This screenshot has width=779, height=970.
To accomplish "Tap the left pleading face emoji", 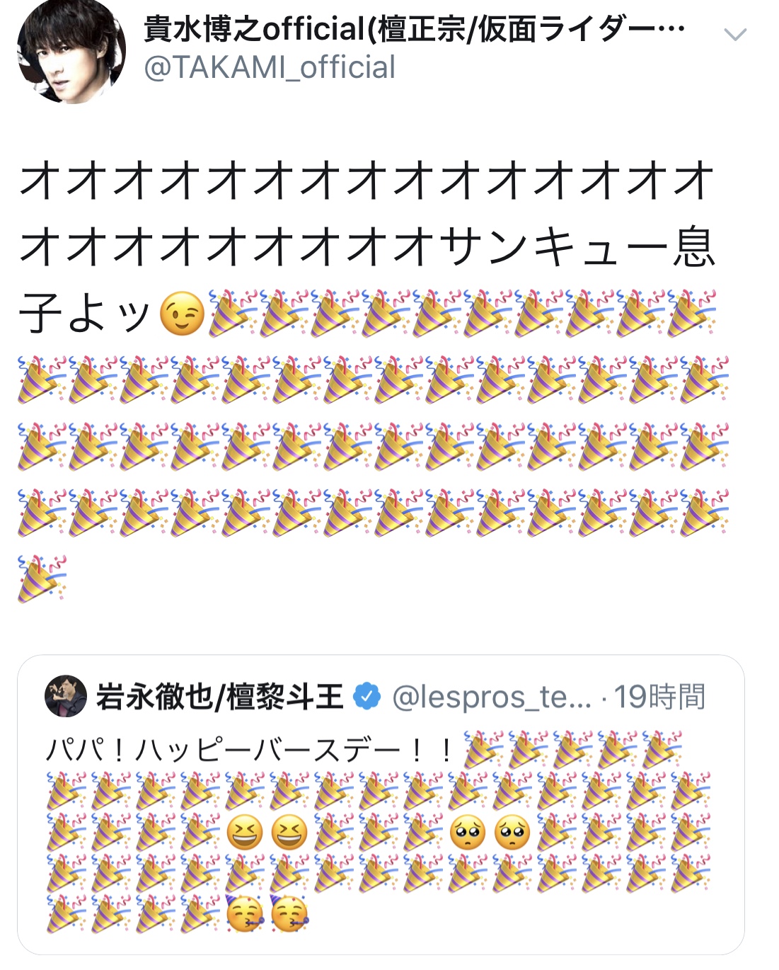I will 468,833.
